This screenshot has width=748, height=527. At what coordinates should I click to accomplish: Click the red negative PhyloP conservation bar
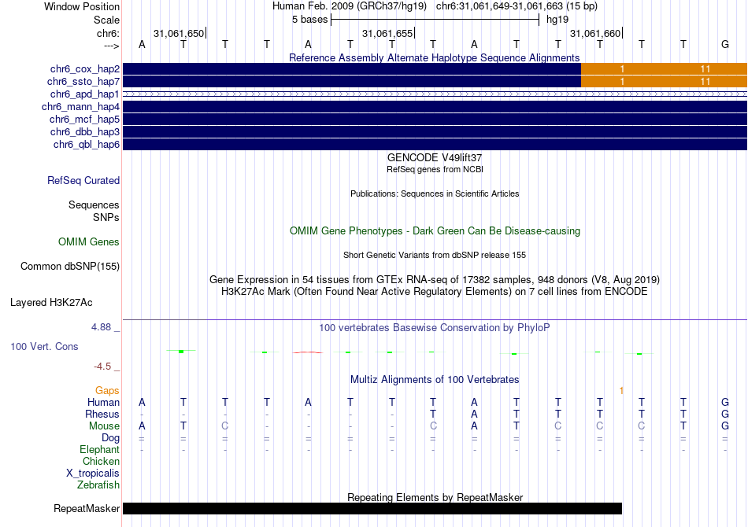pyautogui.click(x=308, y=352)
